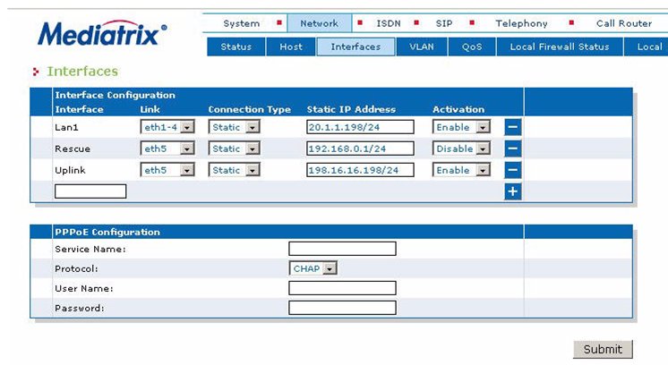Click the User Name label
This screenshot has width=668, height=365.
tap(84, 288)
